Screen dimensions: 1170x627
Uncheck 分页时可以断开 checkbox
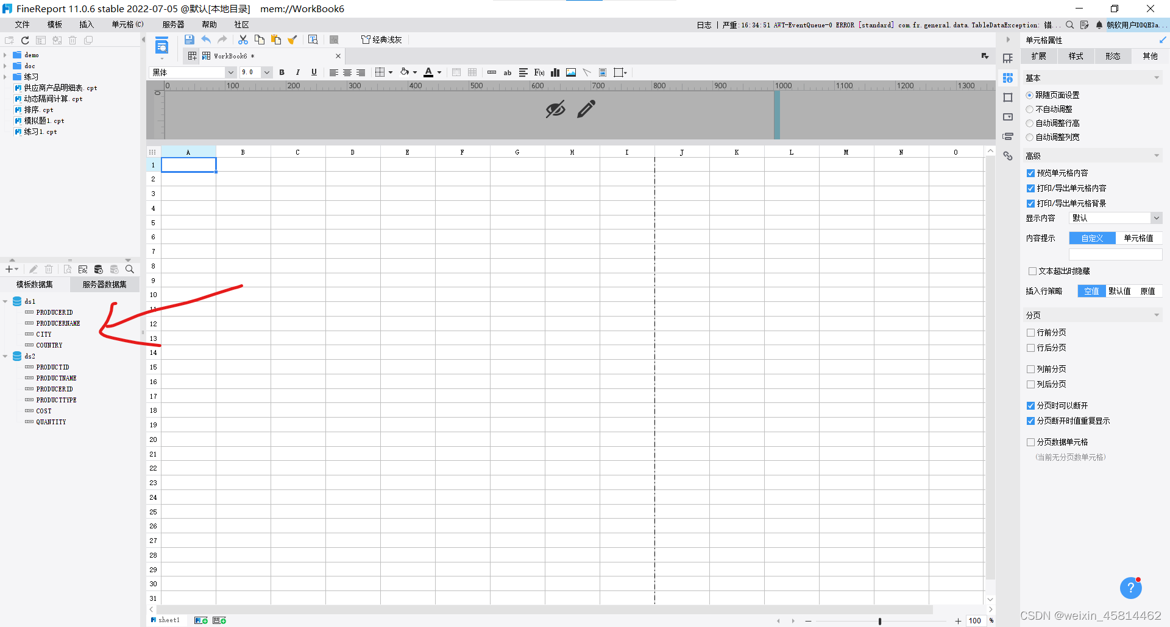[1030, 406]
